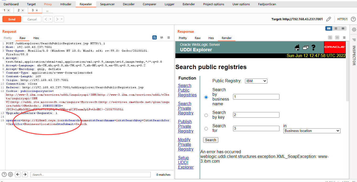Open search help icon at bottom left

point(4,174)
